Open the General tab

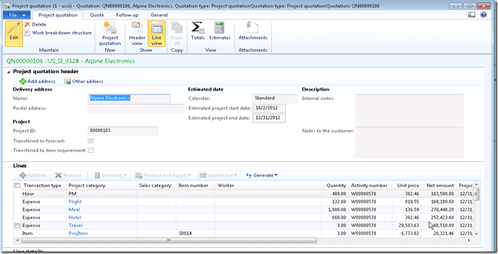pyautogui.click(x=159, y=14)
